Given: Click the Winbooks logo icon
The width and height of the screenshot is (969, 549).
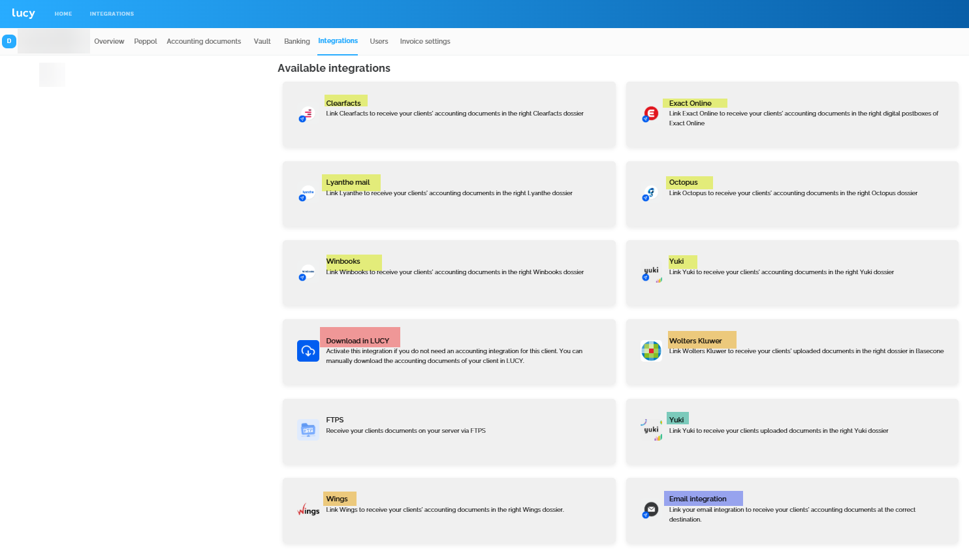Looking at the screenshot, I should [308, 272].
